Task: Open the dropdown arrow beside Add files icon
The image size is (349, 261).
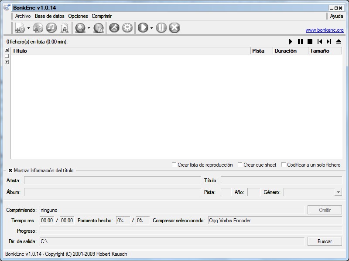Action: [x=28, y=28]
